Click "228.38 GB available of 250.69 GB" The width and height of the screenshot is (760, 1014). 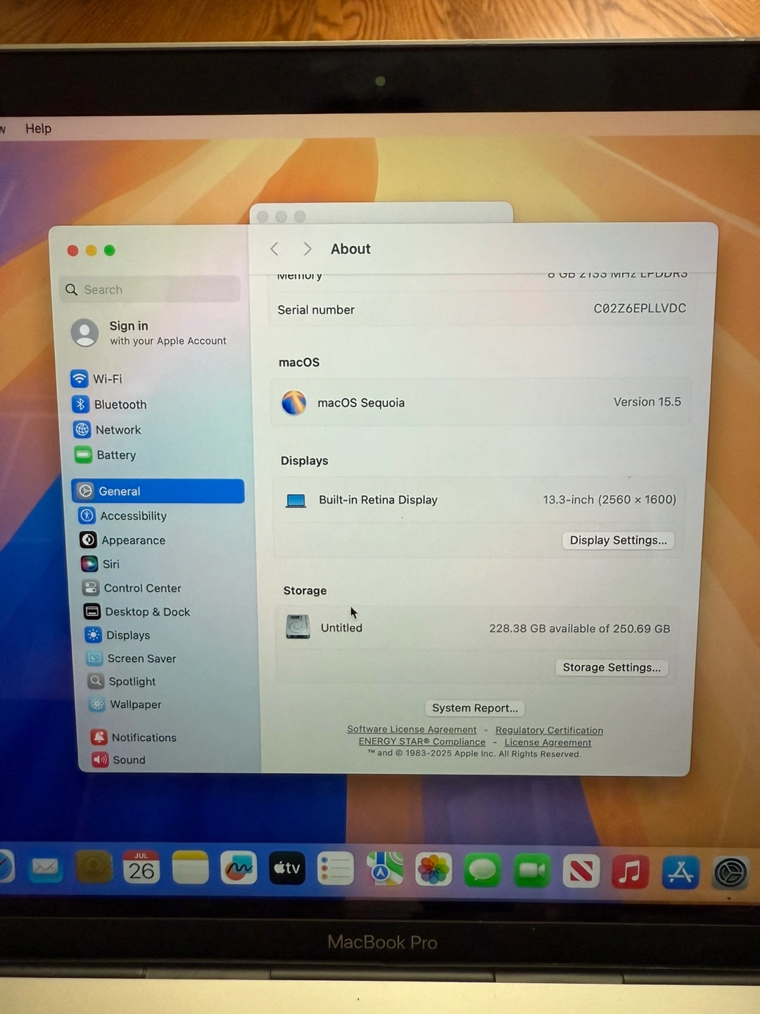pos(580,628)
